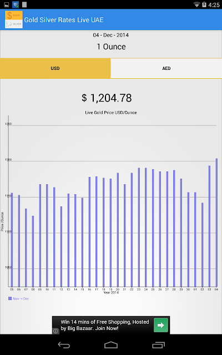Tap the Android back navigation icon

[64, 345]
